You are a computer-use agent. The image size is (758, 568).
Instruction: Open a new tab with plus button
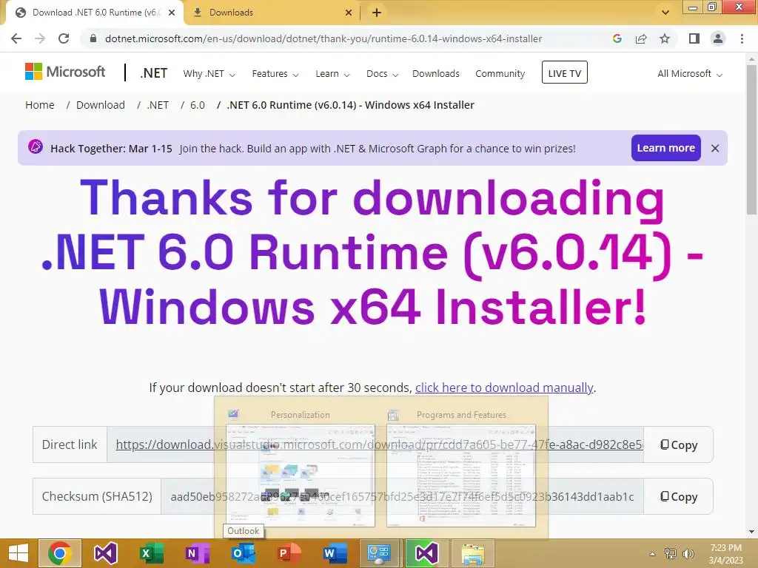tap(377, 13)
